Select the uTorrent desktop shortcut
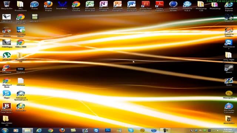Screen dimensions: 237x133 7,57
